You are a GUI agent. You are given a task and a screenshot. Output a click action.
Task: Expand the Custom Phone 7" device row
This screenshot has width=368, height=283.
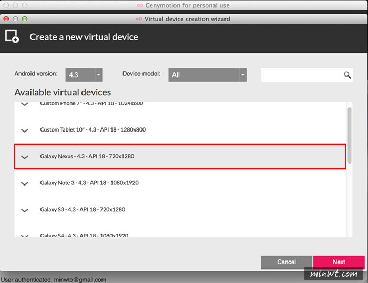pos(25,104)
